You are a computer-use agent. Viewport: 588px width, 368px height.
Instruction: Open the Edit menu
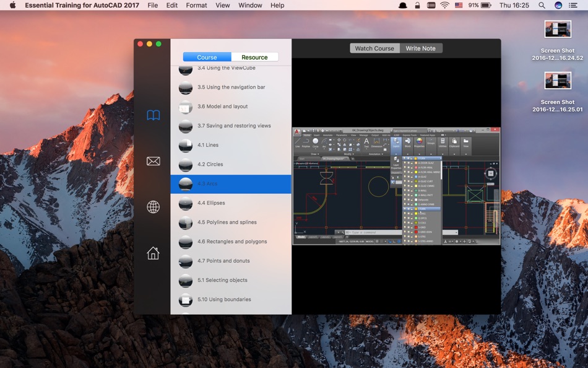coord(172,5)
